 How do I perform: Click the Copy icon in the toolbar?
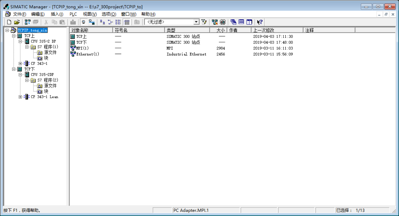coord(55,22)
